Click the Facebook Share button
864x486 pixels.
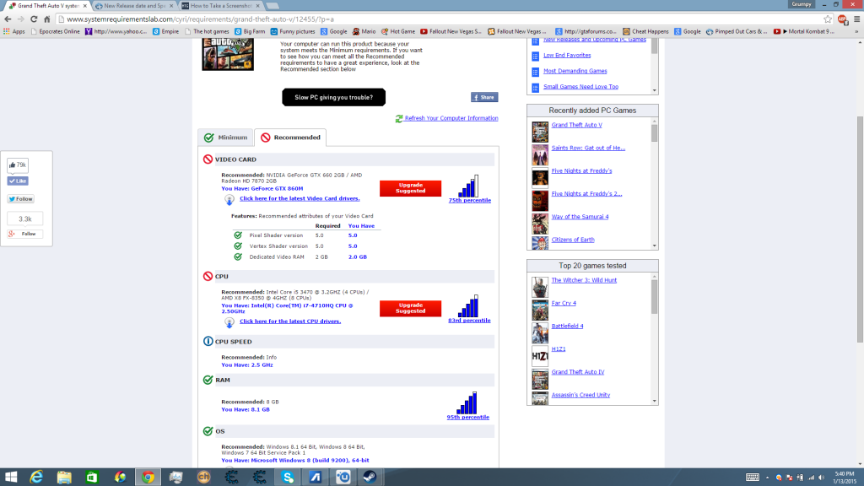(x=484, y=97)
